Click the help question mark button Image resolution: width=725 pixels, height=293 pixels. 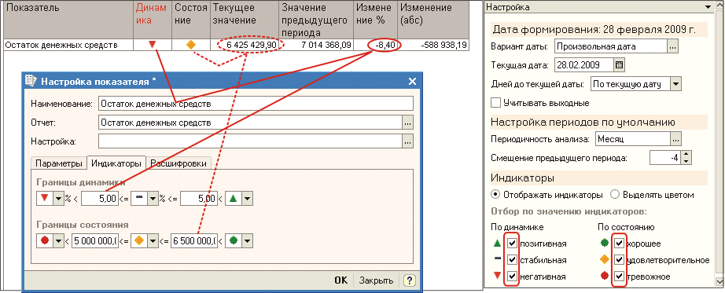pyautogui.click(x=409, y=280)
